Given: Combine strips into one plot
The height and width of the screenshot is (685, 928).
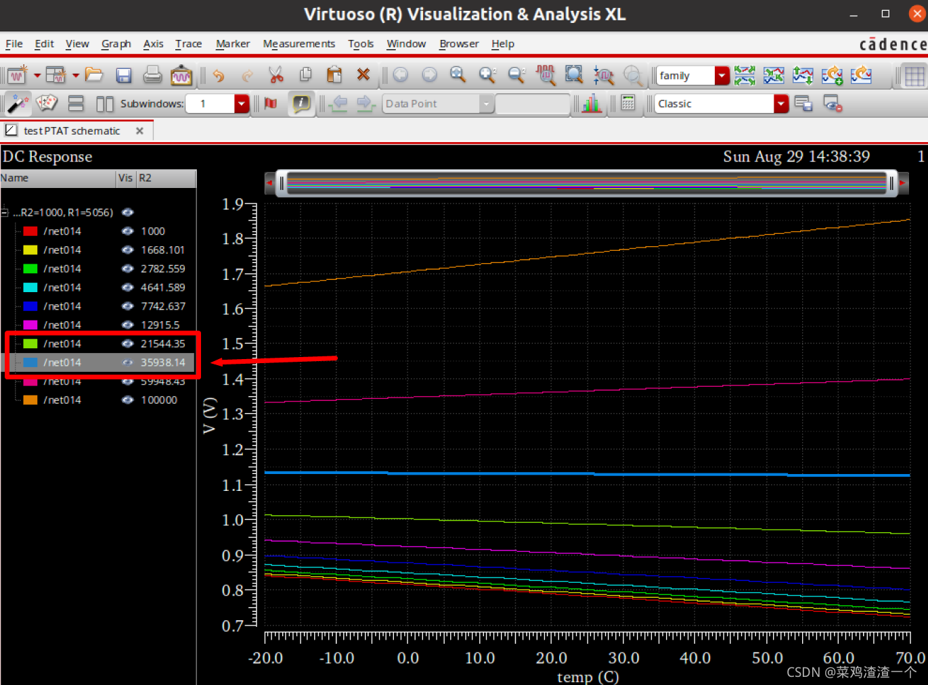Looking at the screenshot, I should (774, 75).
